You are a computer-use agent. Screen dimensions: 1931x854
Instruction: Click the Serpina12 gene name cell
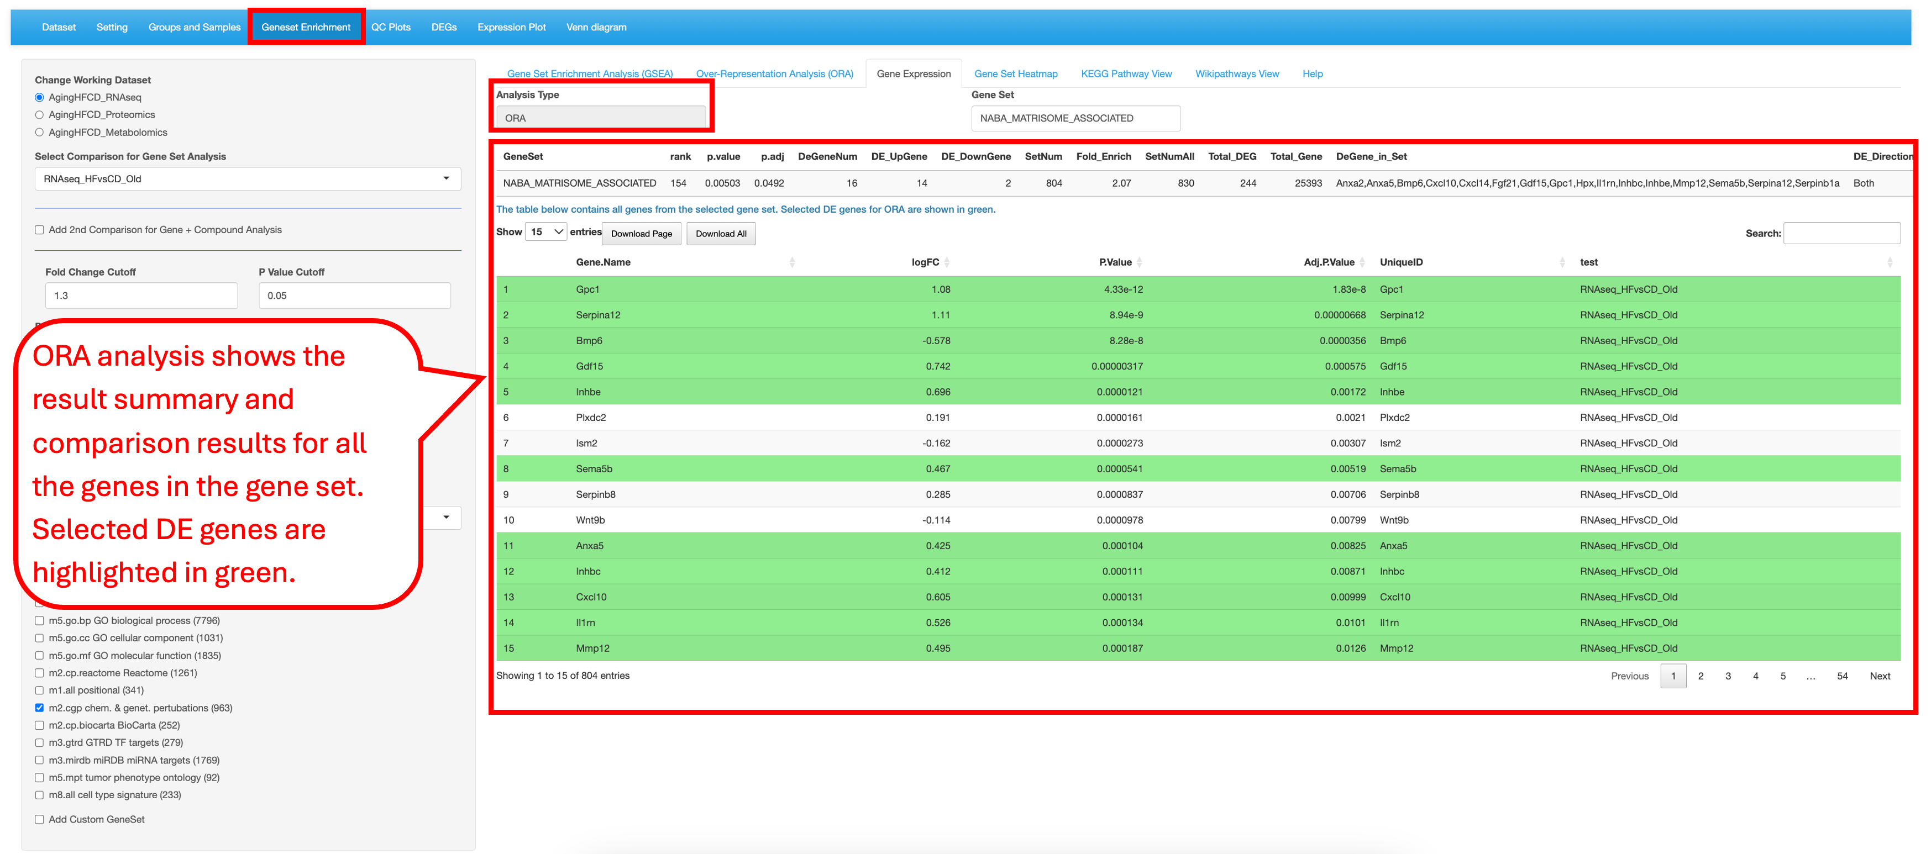[597, 315]
